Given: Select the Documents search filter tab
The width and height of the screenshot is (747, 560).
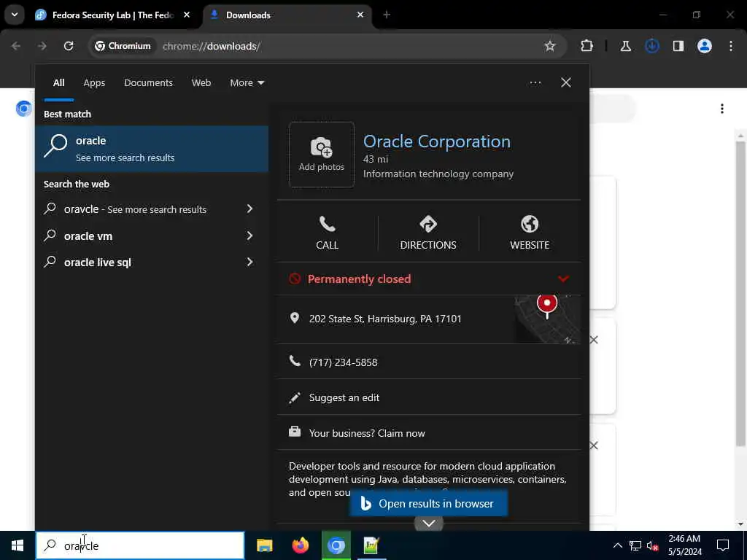Looking at the screenshot, I should (148, 83).
